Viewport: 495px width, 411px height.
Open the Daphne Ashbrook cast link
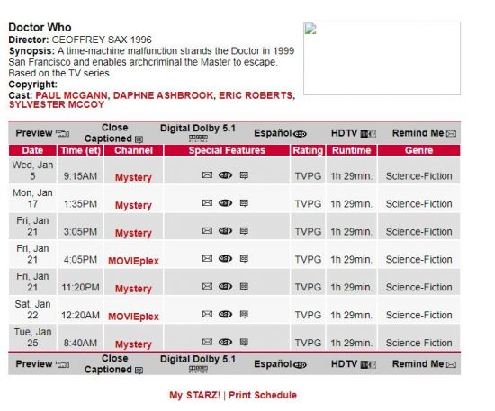[x=163, y=95]
